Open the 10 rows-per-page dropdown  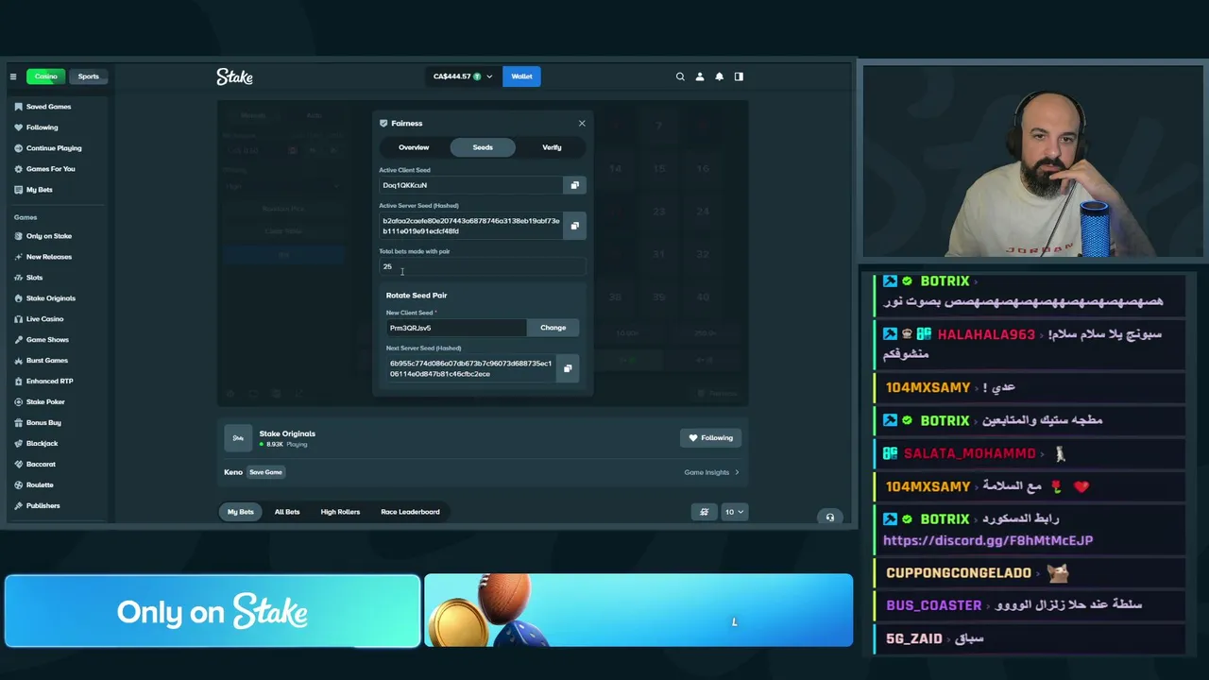734,512
